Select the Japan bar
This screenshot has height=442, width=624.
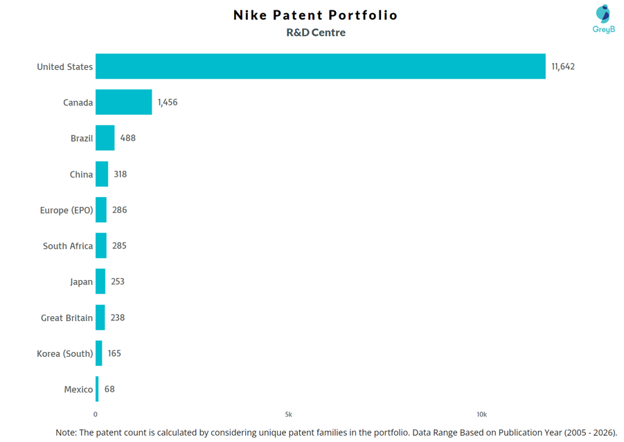point(100,282)
